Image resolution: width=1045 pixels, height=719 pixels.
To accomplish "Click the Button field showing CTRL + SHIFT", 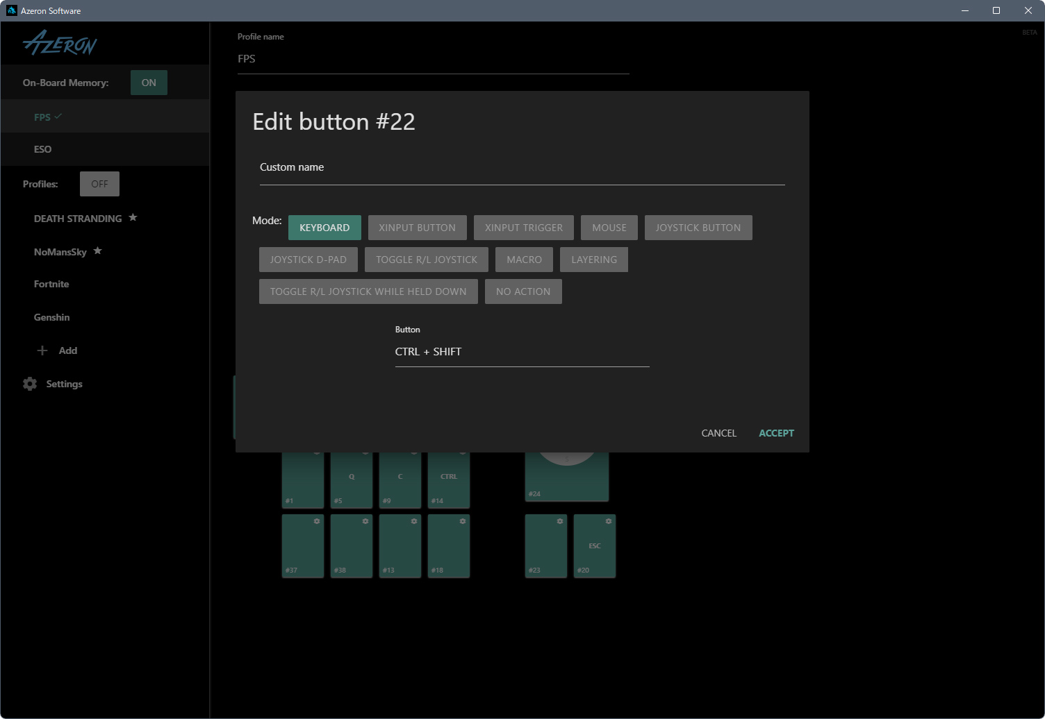I will pos(522,352).
